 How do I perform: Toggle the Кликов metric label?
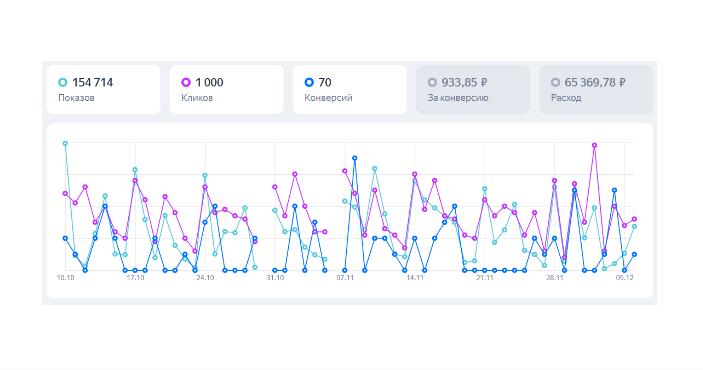click(x=197, y=98)
